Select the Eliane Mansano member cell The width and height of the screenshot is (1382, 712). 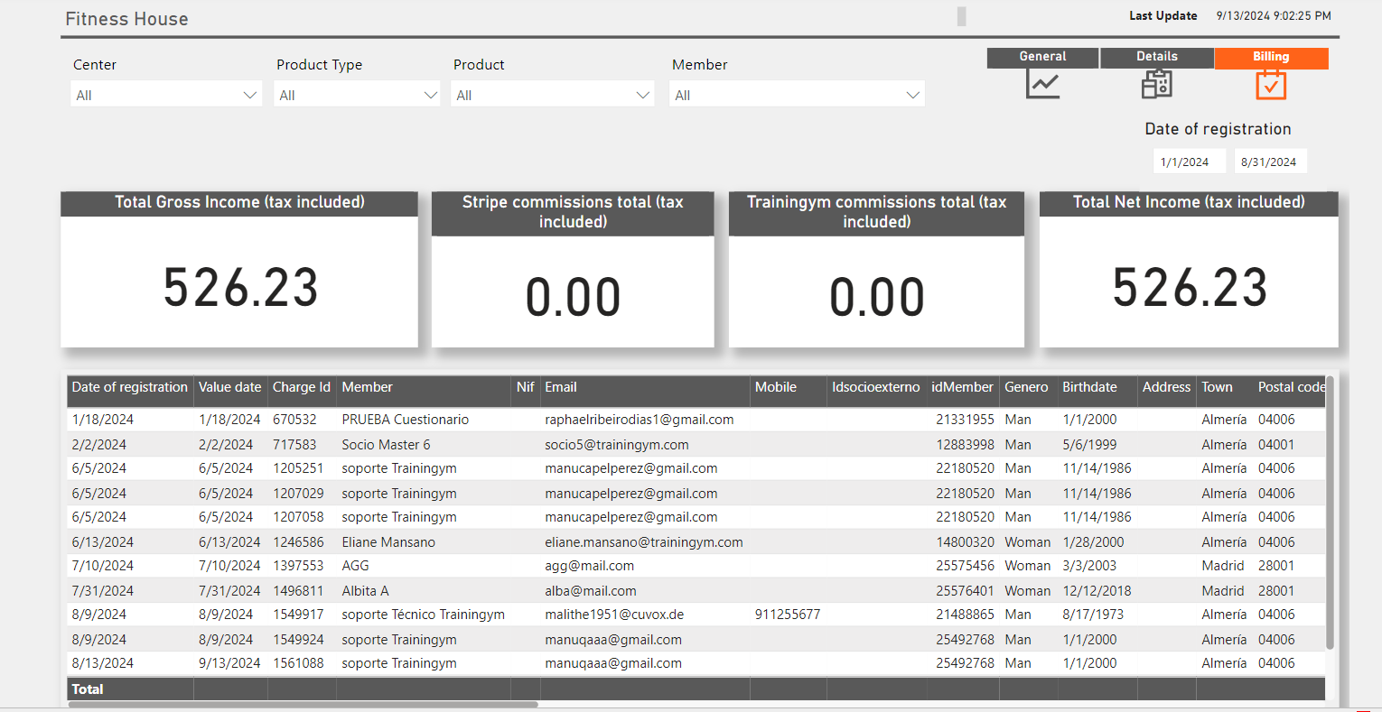(x=388, y=542)
